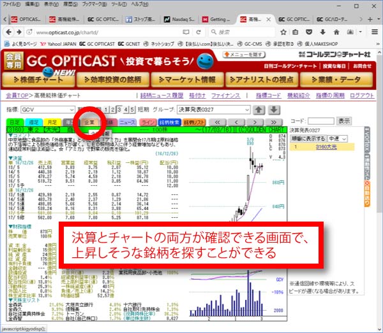Click the コード input field
This screenshot has width=383, height=333.
[320, 121]
